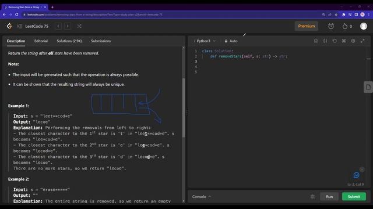
Task: Reload the browser page
Action: [17, 15]
